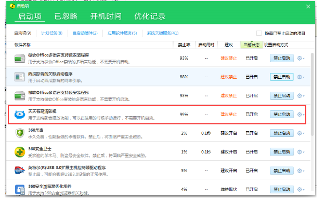Click 禁止启动 for 360杀毒
The height and width of the screenshot is (198, 325).
tap(282, 133)
